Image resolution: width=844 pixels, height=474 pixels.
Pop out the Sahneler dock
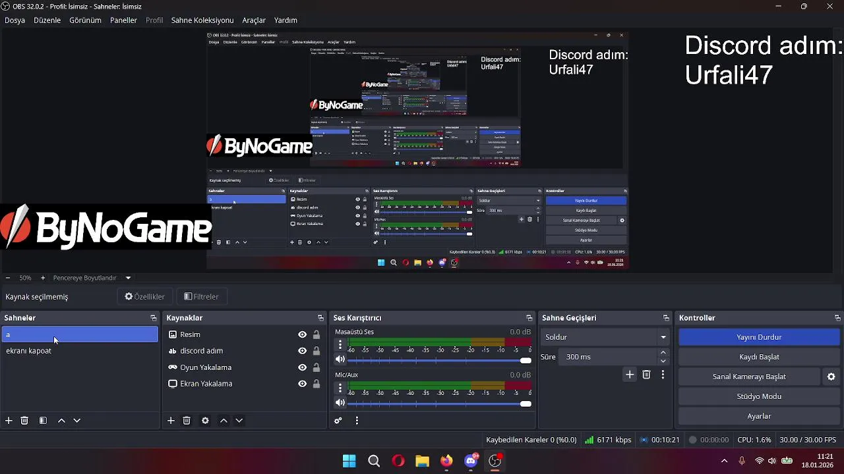tap(154, 318)
